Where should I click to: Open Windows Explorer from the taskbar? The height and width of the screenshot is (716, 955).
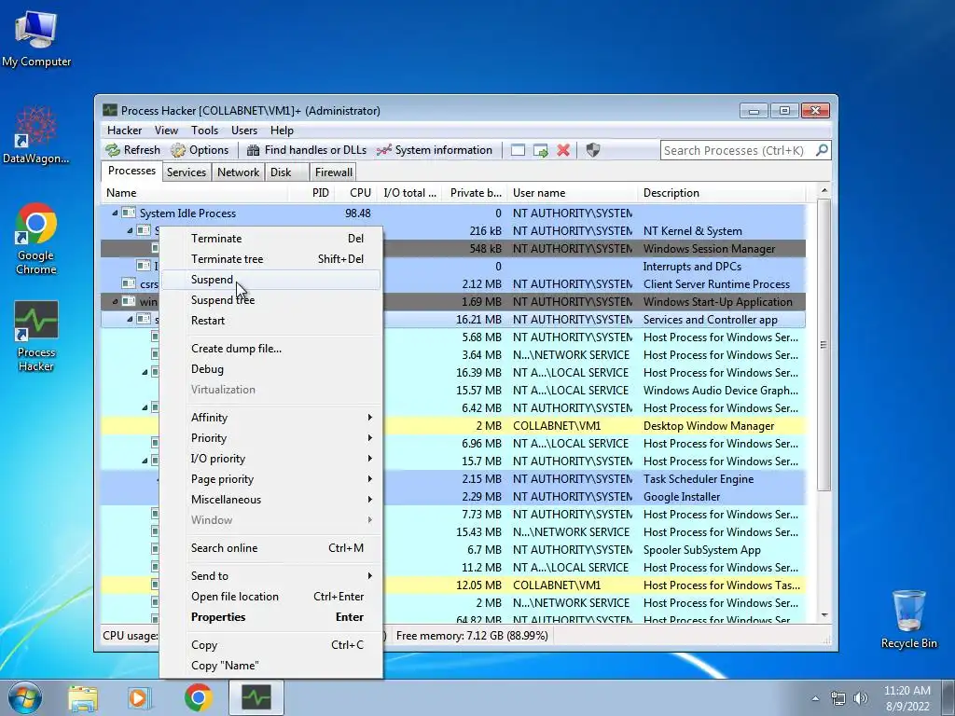pos(83,697)
